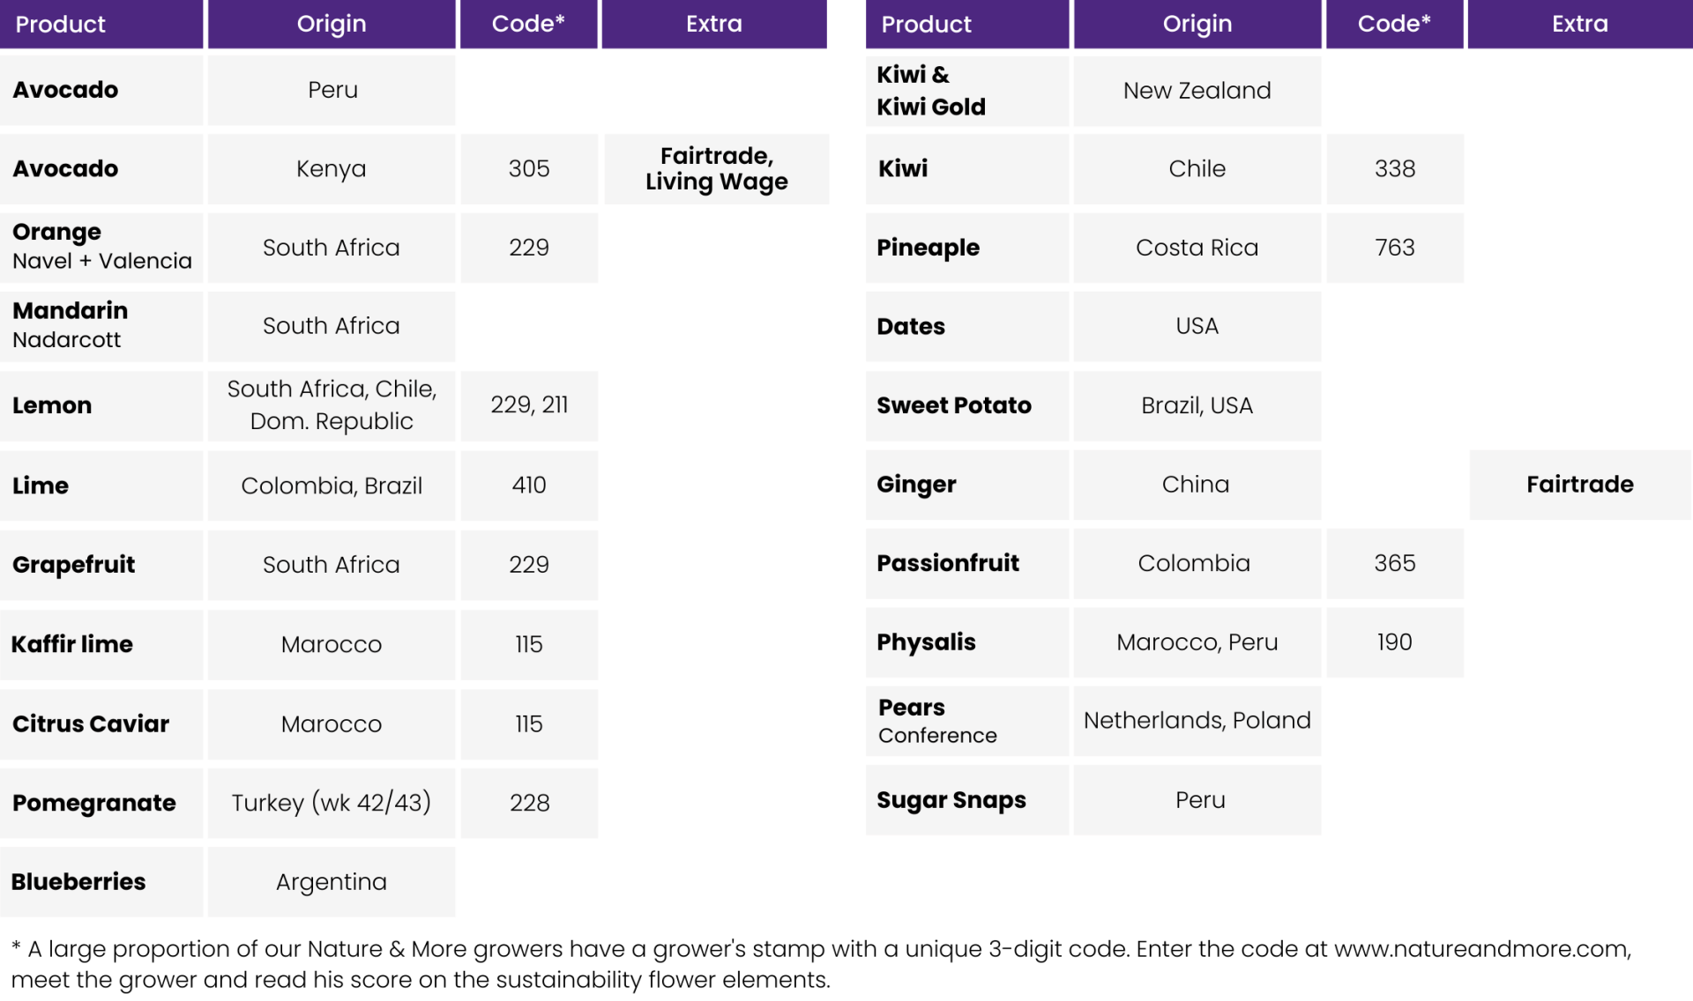Select the Lime origin Colombia, Brazil cell
The height and width of the screenshot is (1001, 1693).
tap(332, 486)
